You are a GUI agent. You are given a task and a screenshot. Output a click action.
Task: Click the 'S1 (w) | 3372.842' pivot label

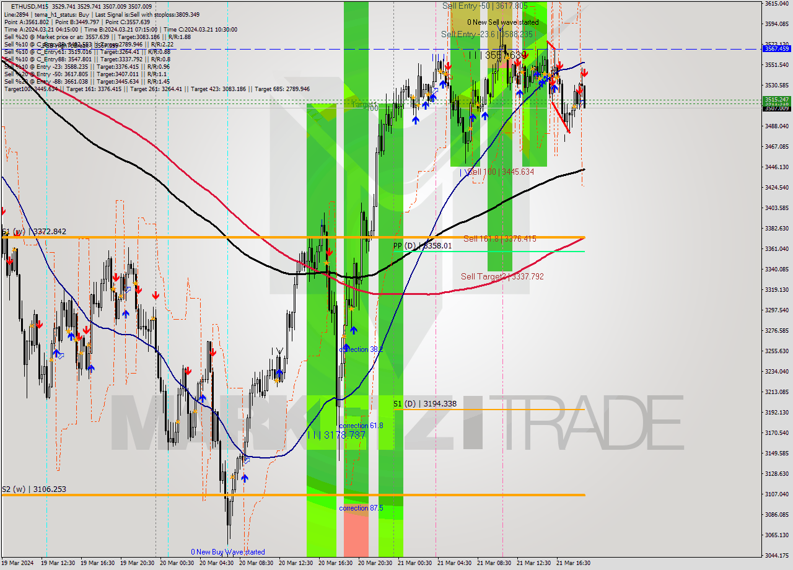click(33, 231)
